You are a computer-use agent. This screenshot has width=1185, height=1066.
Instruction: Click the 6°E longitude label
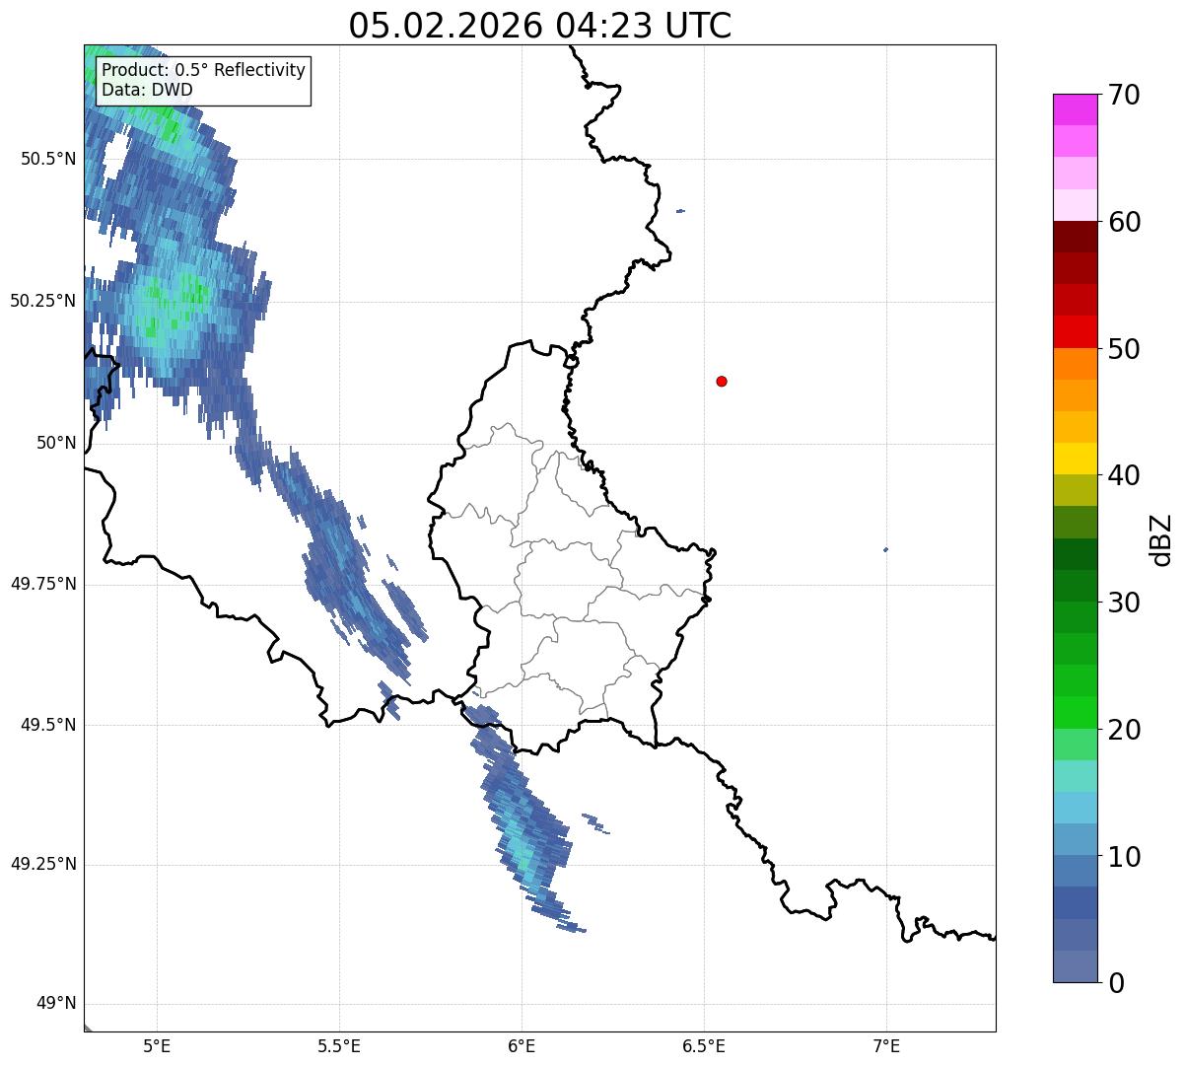522,1046
